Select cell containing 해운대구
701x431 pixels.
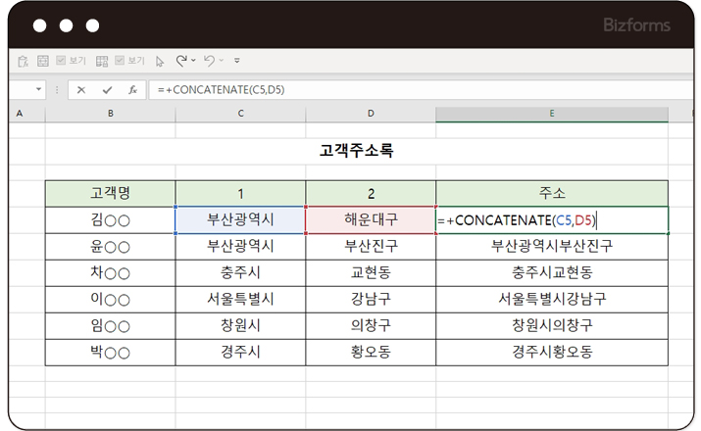point(371,220)
